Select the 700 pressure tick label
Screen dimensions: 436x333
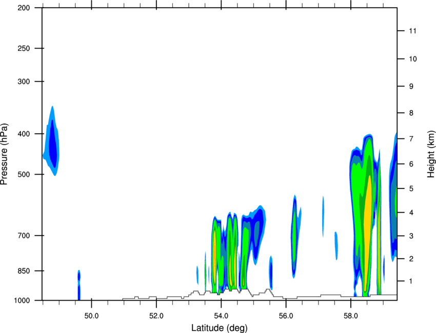[24, 236]
